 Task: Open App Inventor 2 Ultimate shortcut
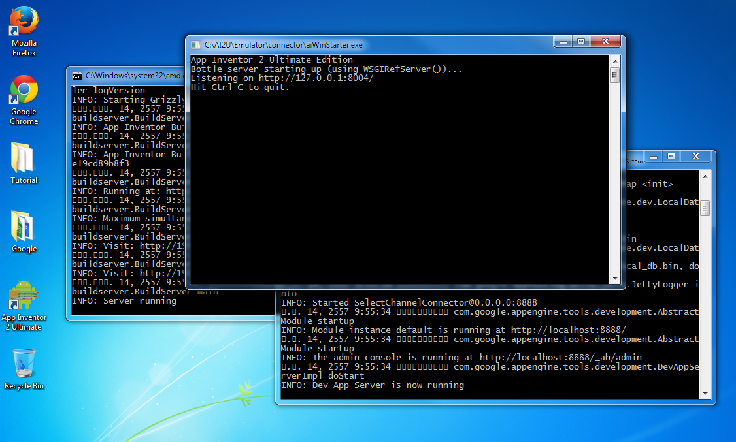tap(24, 306)
